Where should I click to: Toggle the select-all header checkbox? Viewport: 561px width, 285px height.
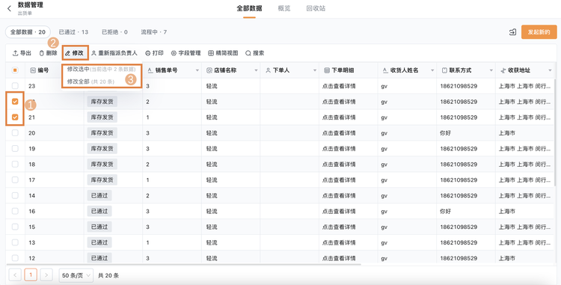coord(15,70)
